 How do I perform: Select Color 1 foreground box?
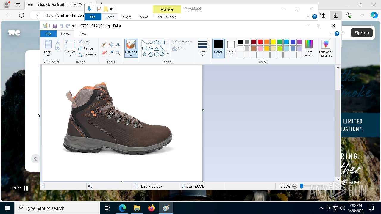tap(218, 48)
